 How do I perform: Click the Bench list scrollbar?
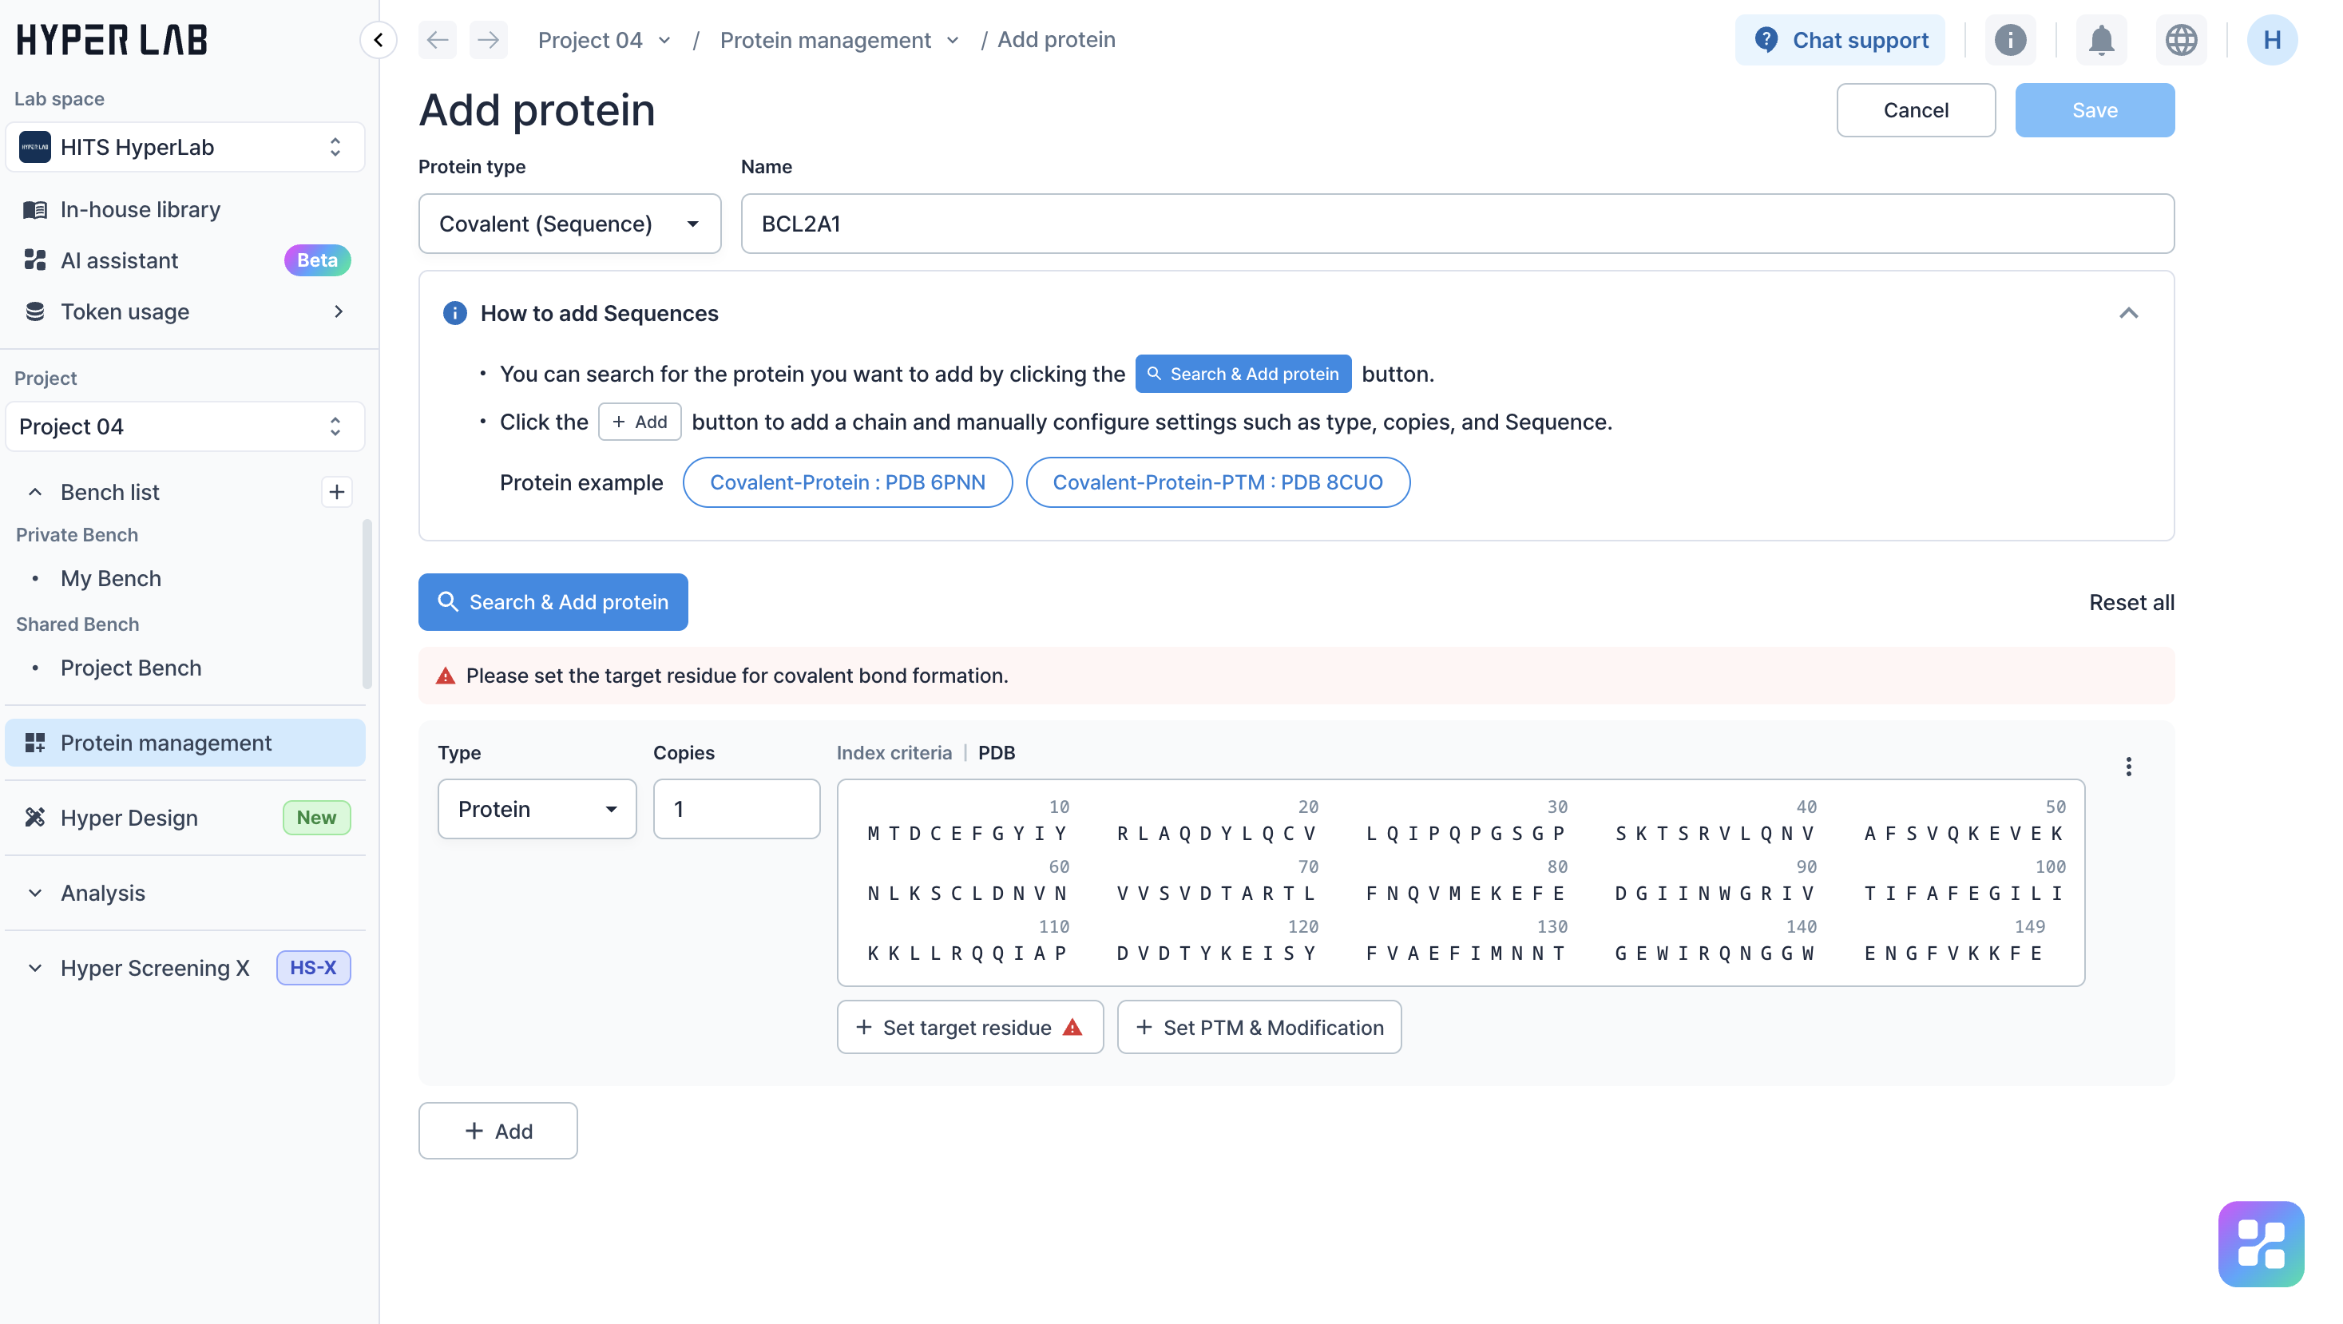click(x=367, y=604)
